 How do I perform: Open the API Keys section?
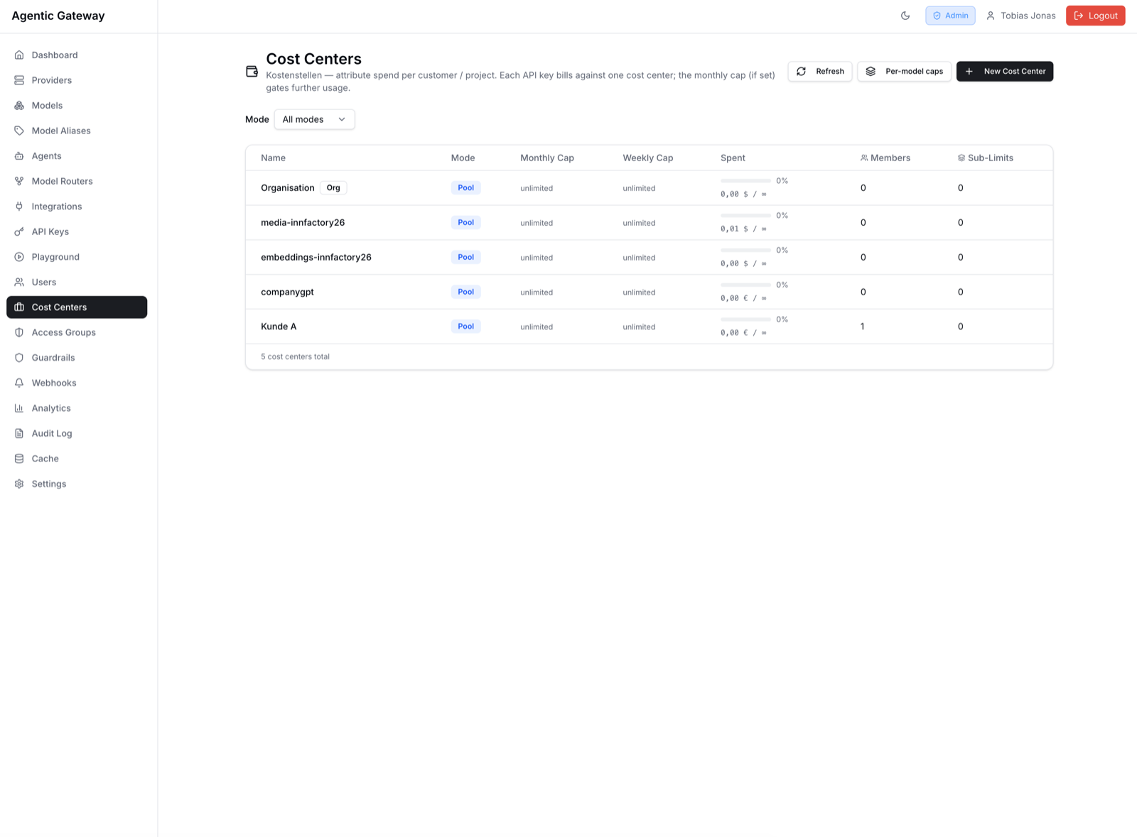click(77, 231)
